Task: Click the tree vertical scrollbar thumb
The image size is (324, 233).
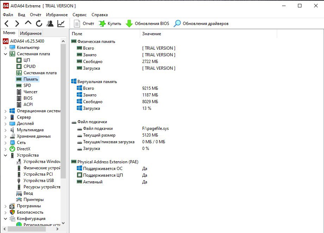Action: [x=63, y=112]
